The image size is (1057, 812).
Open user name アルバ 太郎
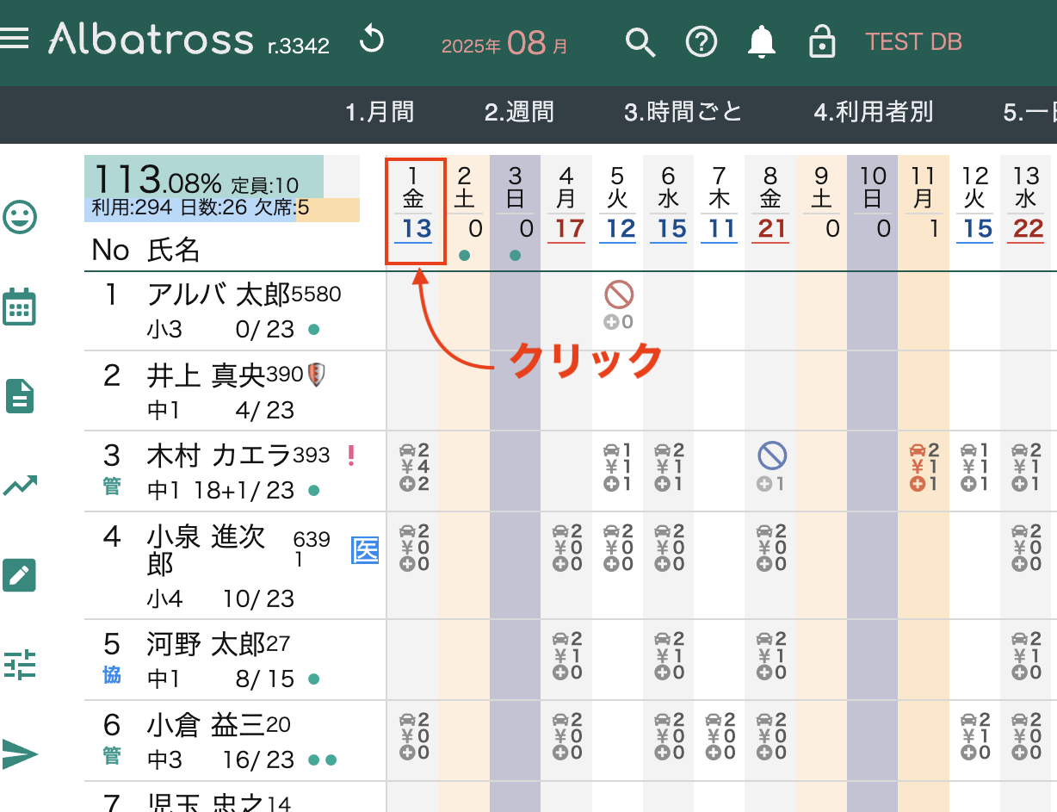[218, 295]
